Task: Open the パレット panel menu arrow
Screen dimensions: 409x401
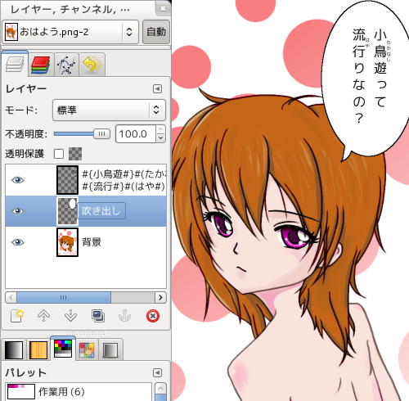Action: coord(157,372)
